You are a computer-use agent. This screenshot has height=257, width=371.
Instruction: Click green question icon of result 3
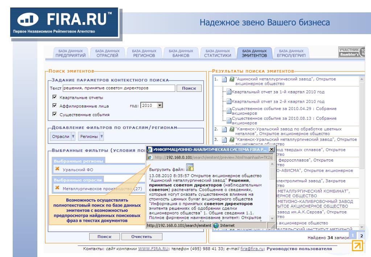pos(232,139)
